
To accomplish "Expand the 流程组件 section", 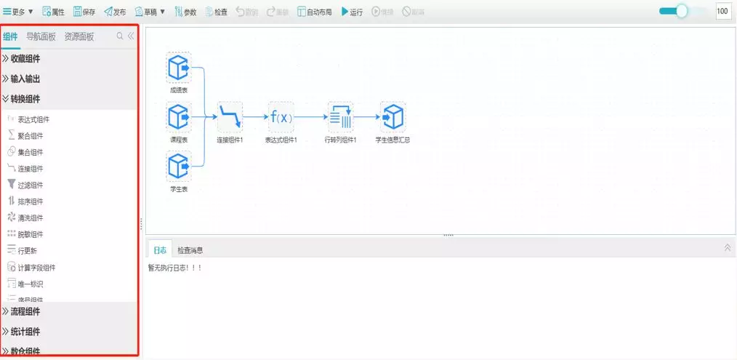I will [25, 311].
